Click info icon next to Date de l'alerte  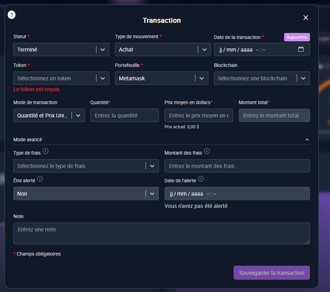coord(201,179)
